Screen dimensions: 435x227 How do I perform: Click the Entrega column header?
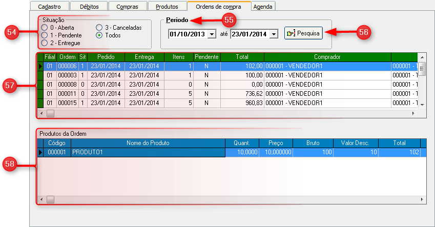144,57
